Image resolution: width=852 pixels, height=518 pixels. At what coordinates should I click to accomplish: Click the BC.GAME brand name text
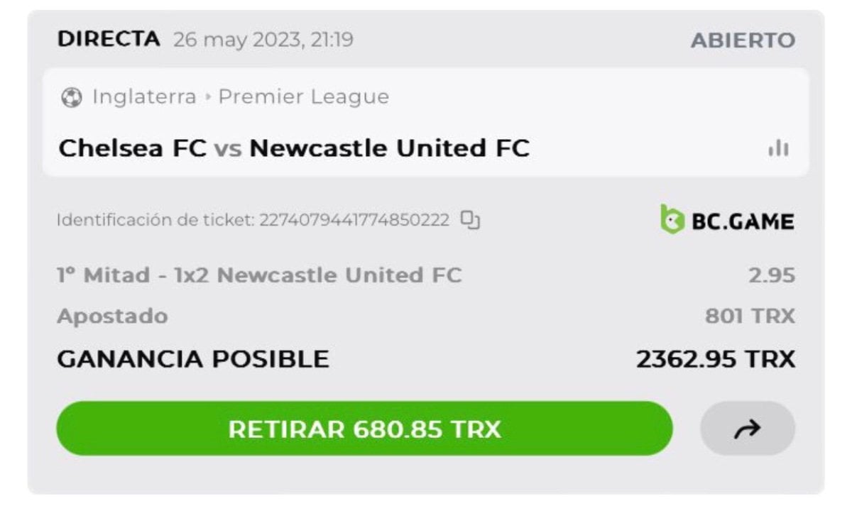tap(743, 221)
